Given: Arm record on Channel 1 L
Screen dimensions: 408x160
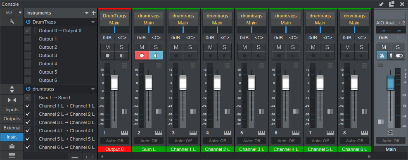Looking at the screenshot, I should click(x=176, y=55).
